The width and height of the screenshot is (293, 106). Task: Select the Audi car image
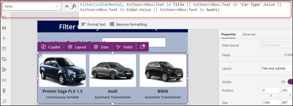(113, 71)
